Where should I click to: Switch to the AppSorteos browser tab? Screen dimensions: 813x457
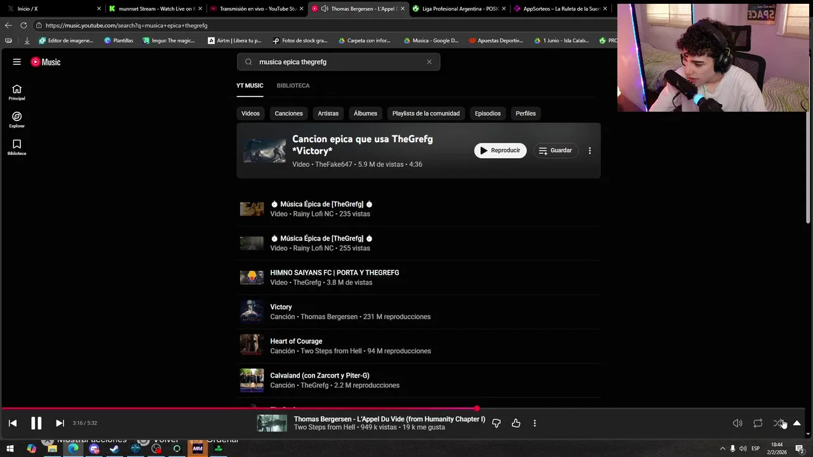[561, 8]
